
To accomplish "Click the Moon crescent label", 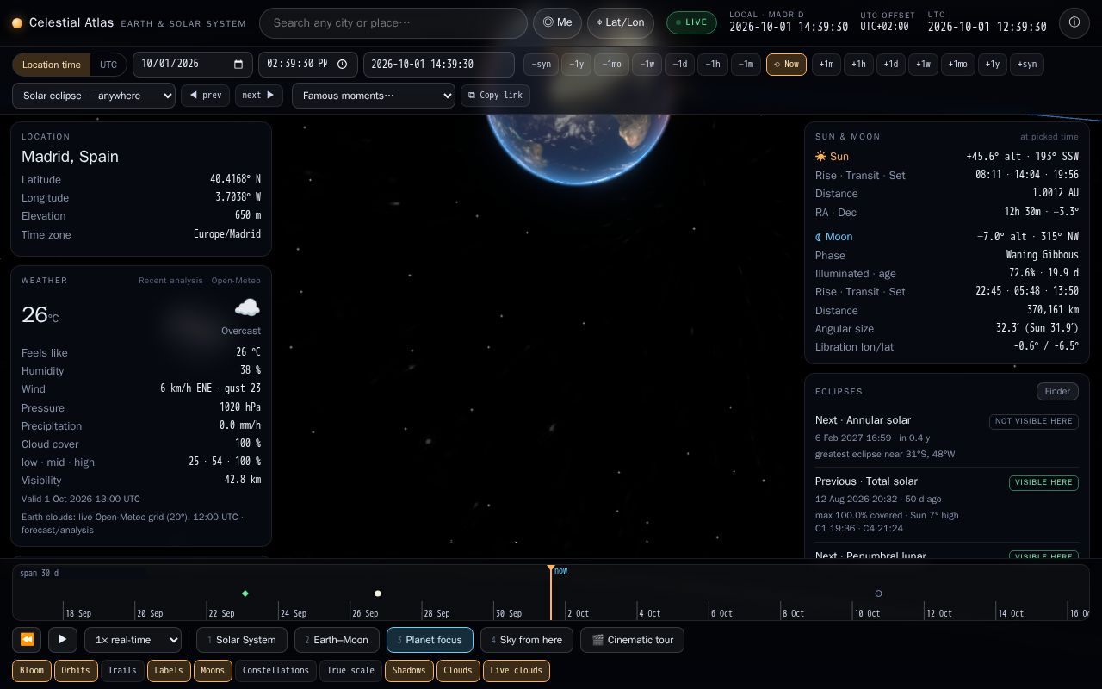I will click(833, 237).
